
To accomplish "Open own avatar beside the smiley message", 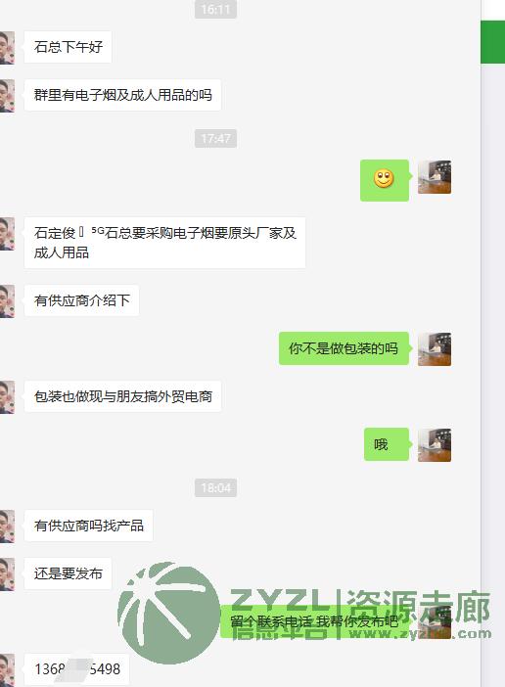I will (x=435, y=177).
